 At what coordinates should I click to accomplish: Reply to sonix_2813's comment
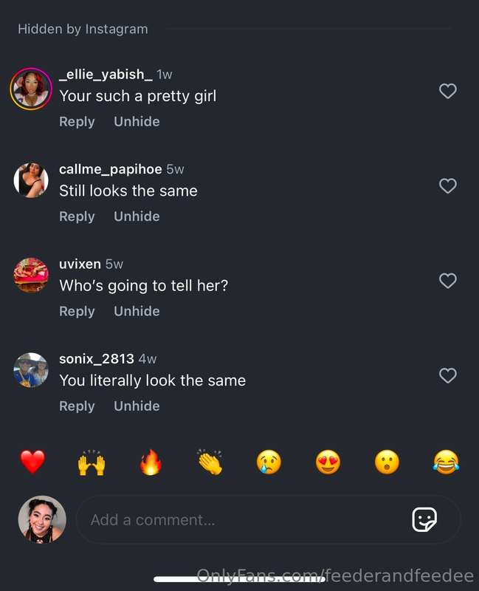[77, 407]
